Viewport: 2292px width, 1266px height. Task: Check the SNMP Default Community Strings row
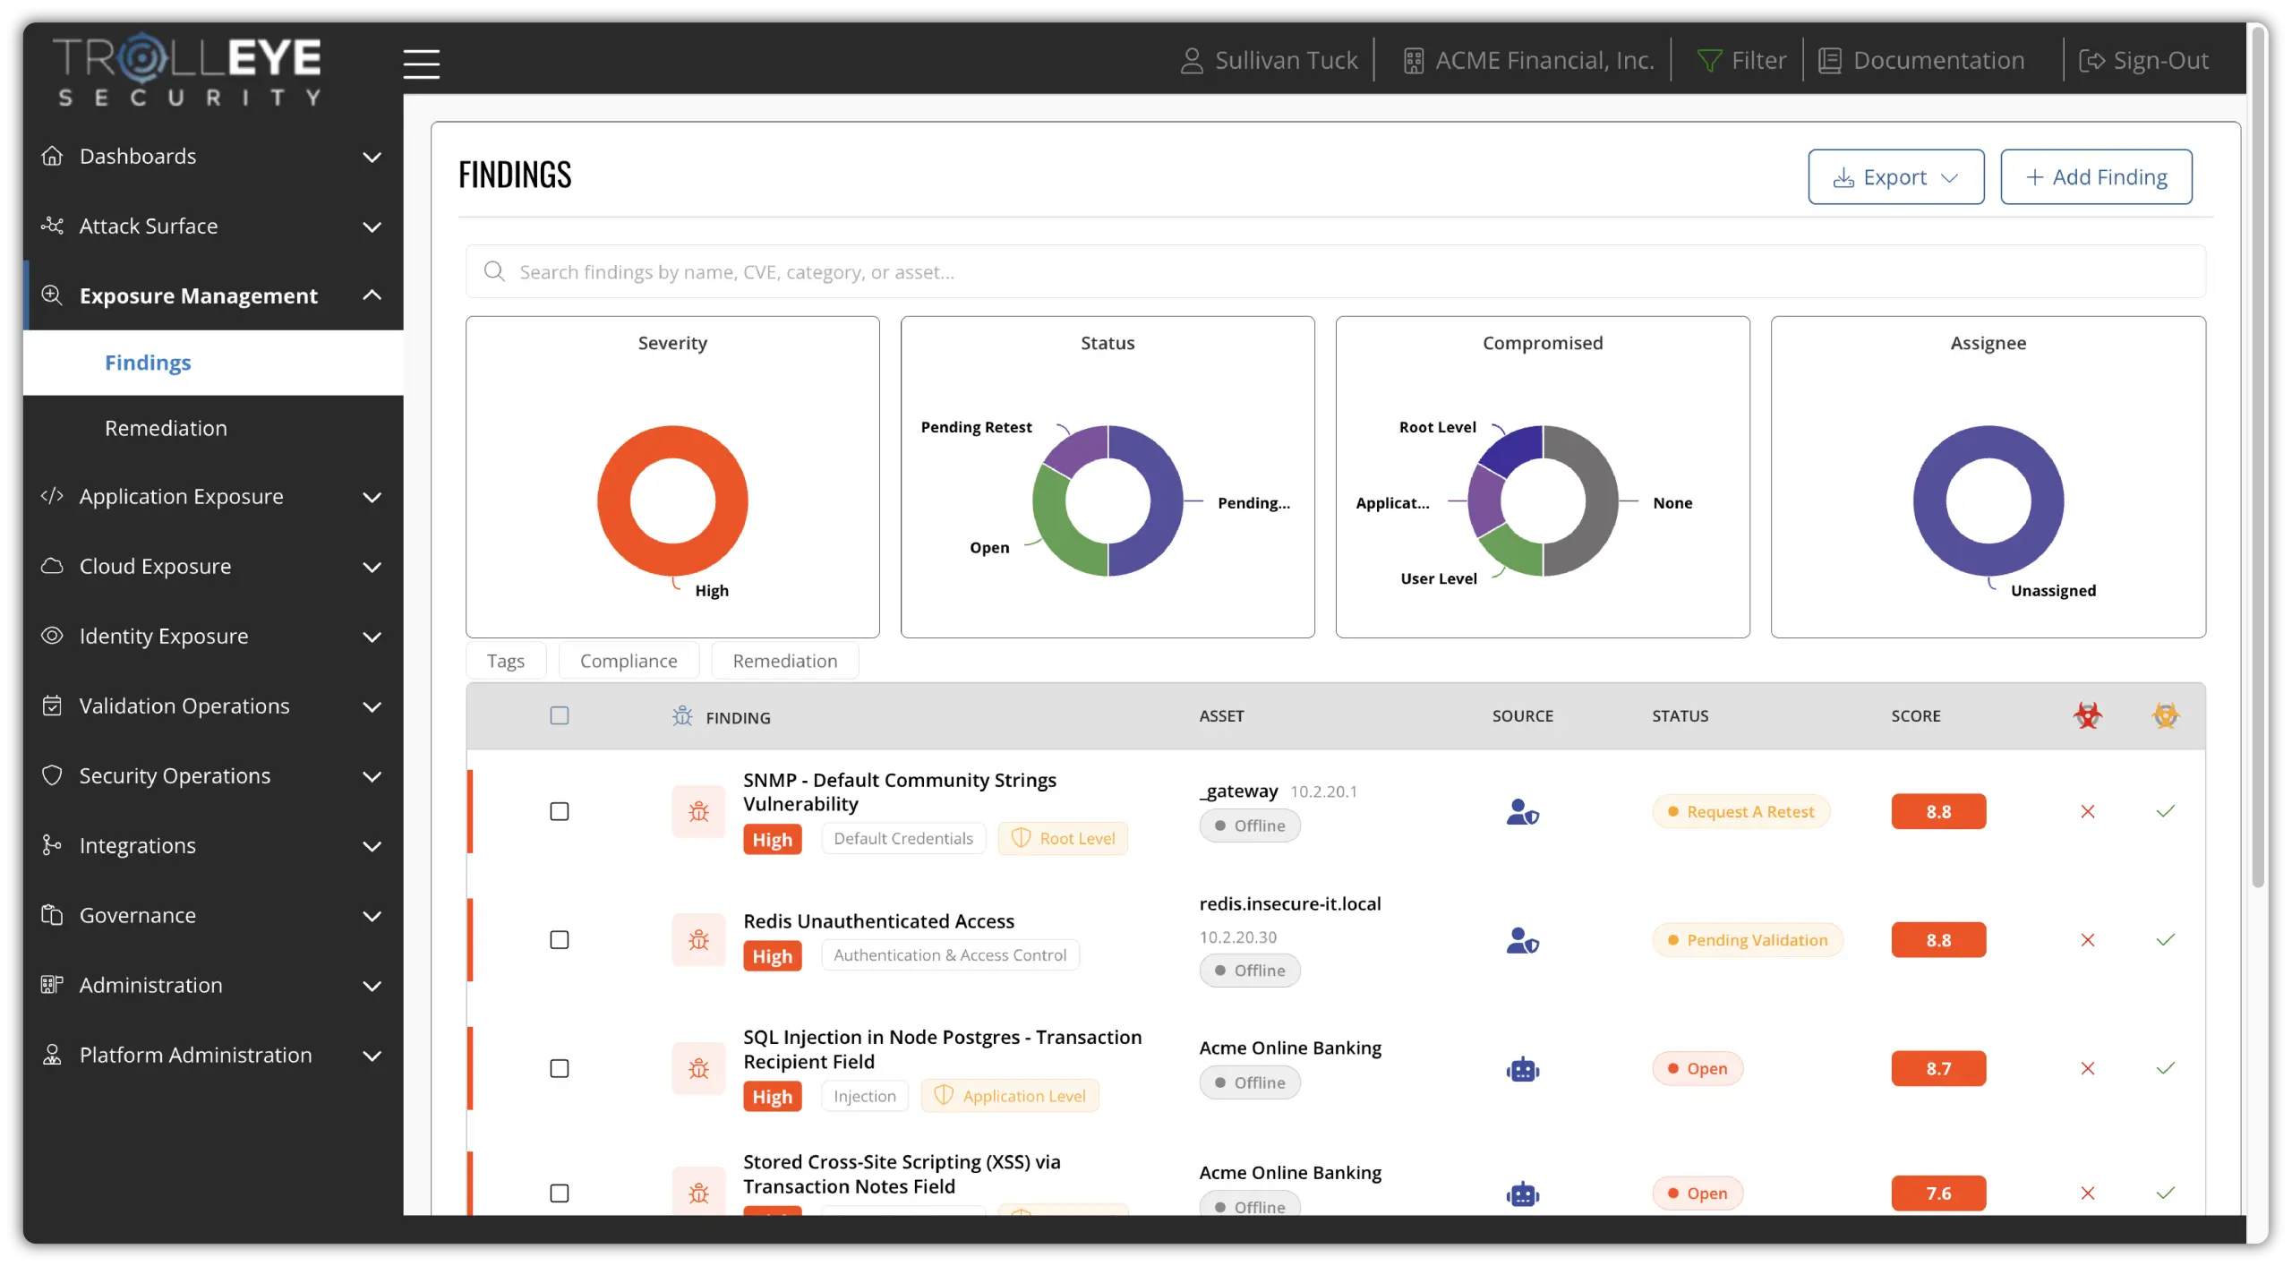click(x=559, y=811)
